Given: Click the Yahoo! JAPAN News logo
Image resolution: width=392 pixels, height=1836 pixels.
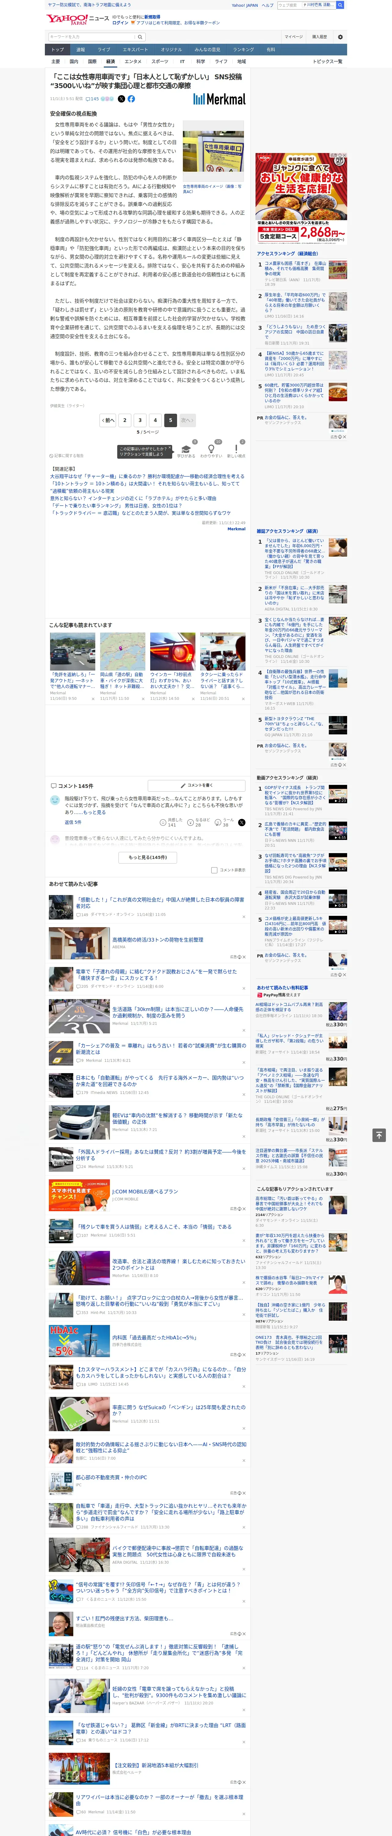Looking at the screenshot, I should point(78,19).
